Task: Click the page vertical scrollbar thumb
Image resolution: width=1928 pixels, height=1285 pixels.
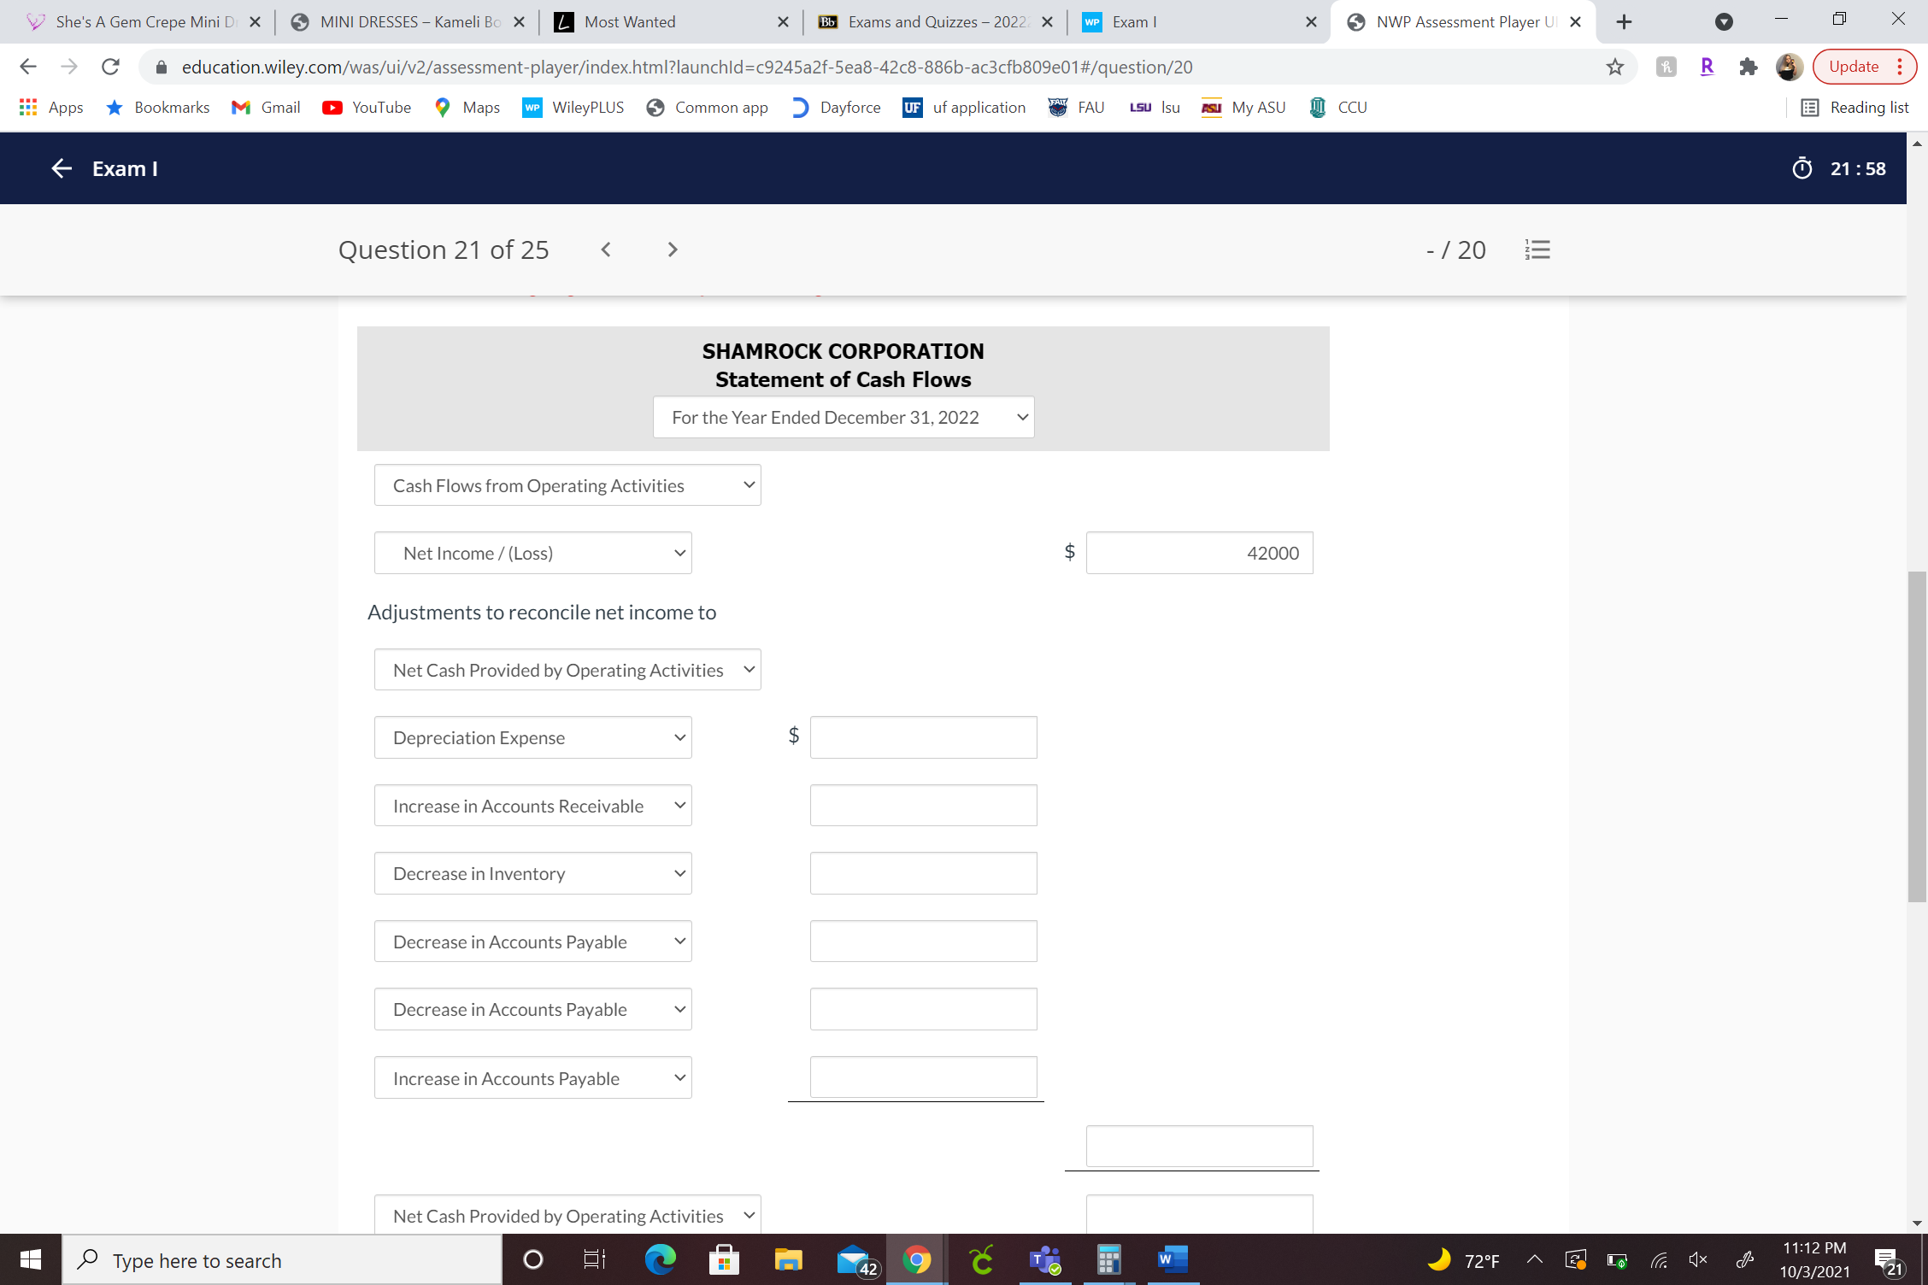Action: pos(1916,735)
